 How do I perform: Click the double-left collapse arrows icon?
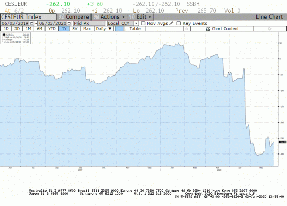(187, 29)
